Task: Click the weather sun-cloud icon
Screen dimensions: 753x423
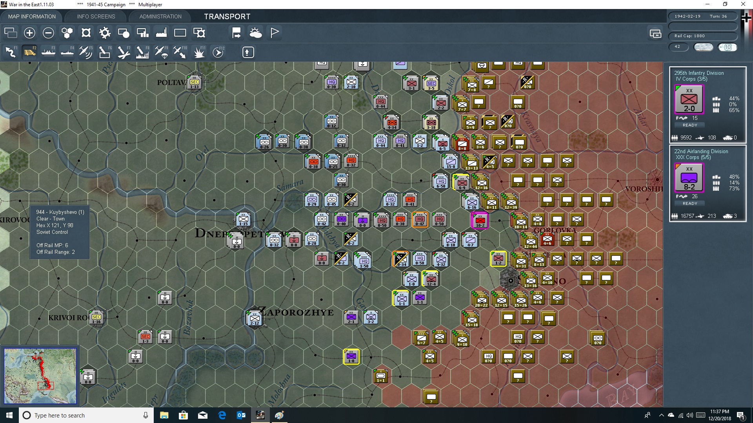Action: pos(256,33)
